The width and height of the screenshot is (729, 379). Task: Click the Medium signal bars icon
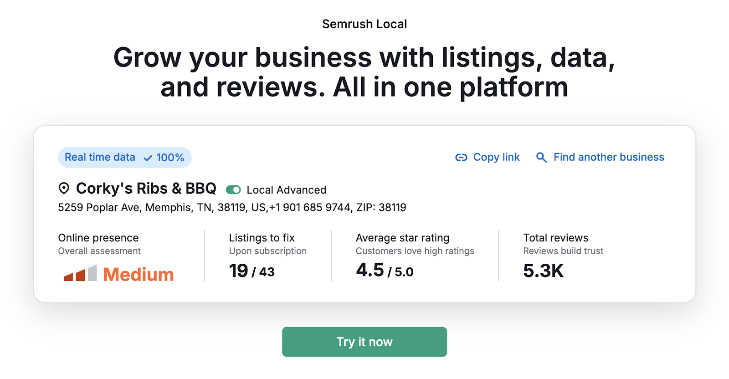80,273
